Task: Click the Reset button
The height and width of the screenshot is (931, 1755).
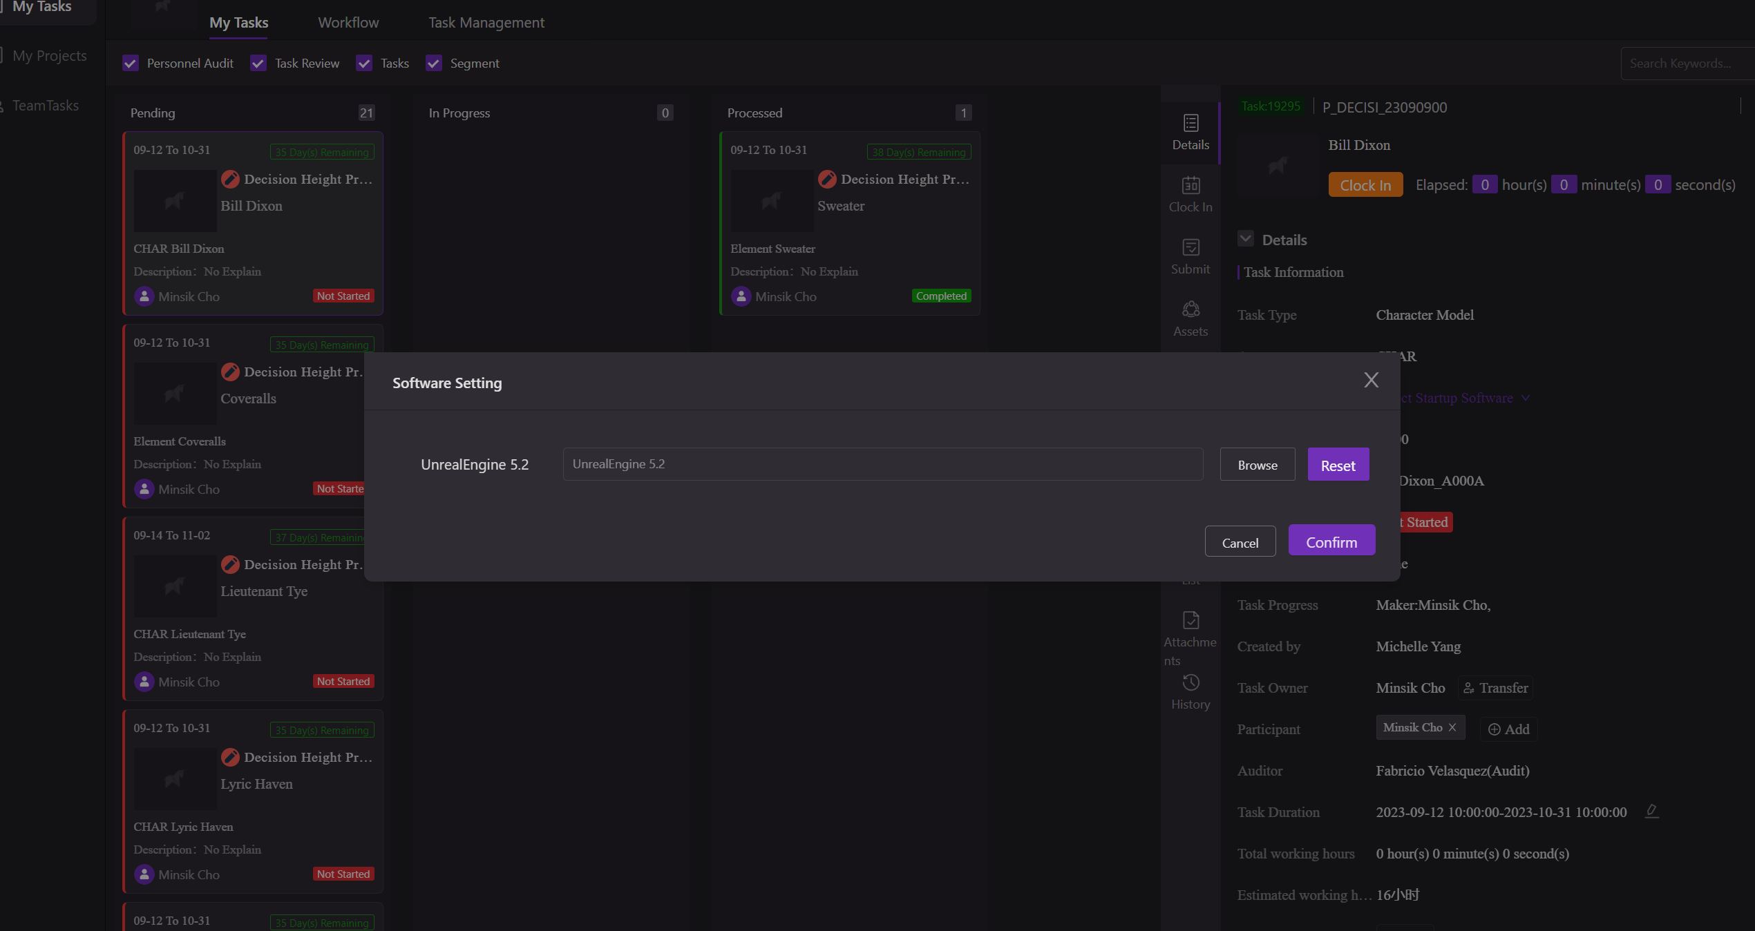Action: point(1338,465)
